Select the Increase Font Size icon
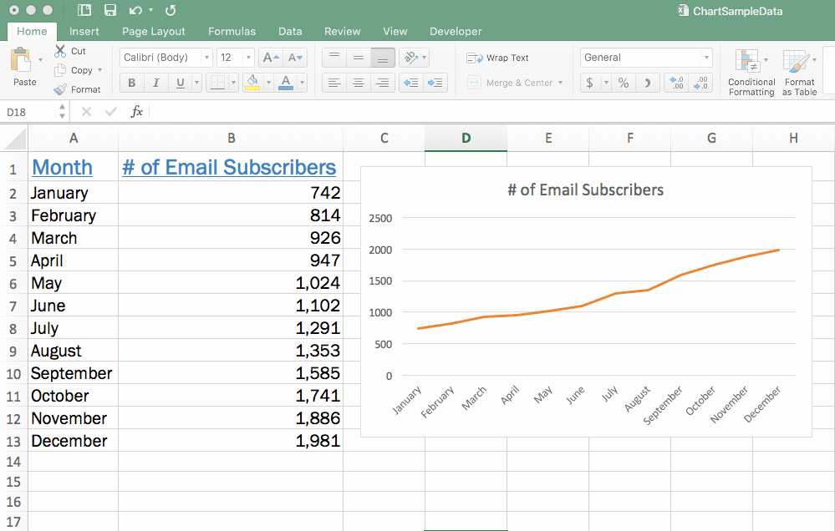835x531 pixels. pos(268,57)
